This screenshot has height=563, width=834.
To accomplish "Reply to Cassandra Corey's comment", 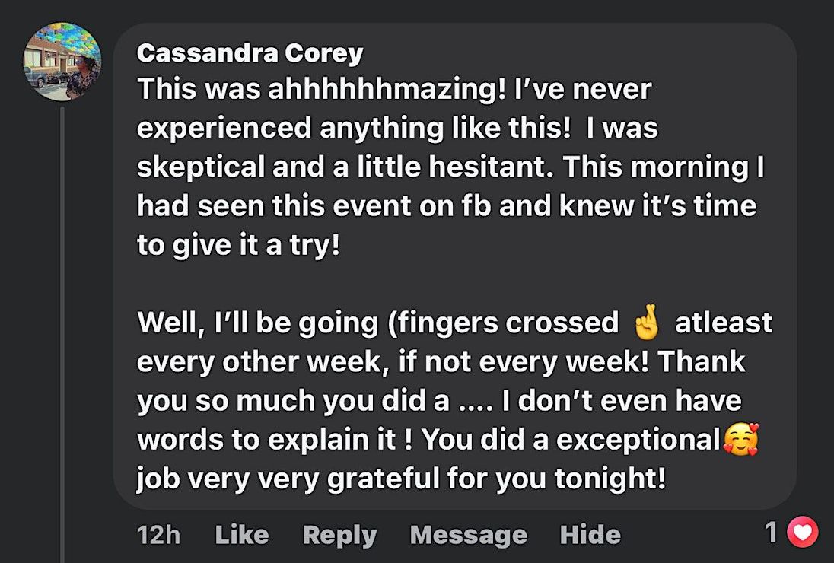I will point(339,534).
